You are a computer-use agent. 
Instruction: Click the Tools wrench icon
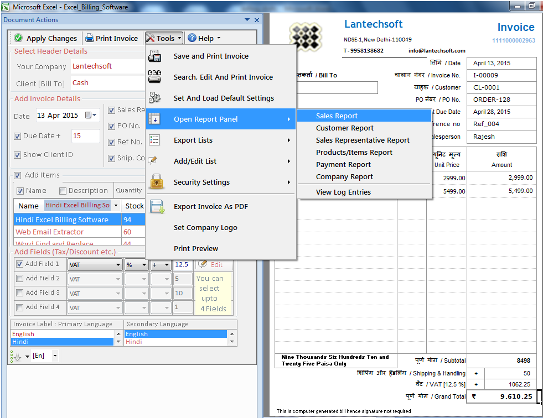(x=151, y=38)
